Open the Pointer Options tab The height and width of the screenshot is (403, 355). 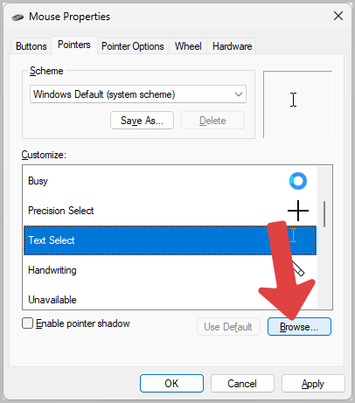pyautogui.click(x=133, y=46)
